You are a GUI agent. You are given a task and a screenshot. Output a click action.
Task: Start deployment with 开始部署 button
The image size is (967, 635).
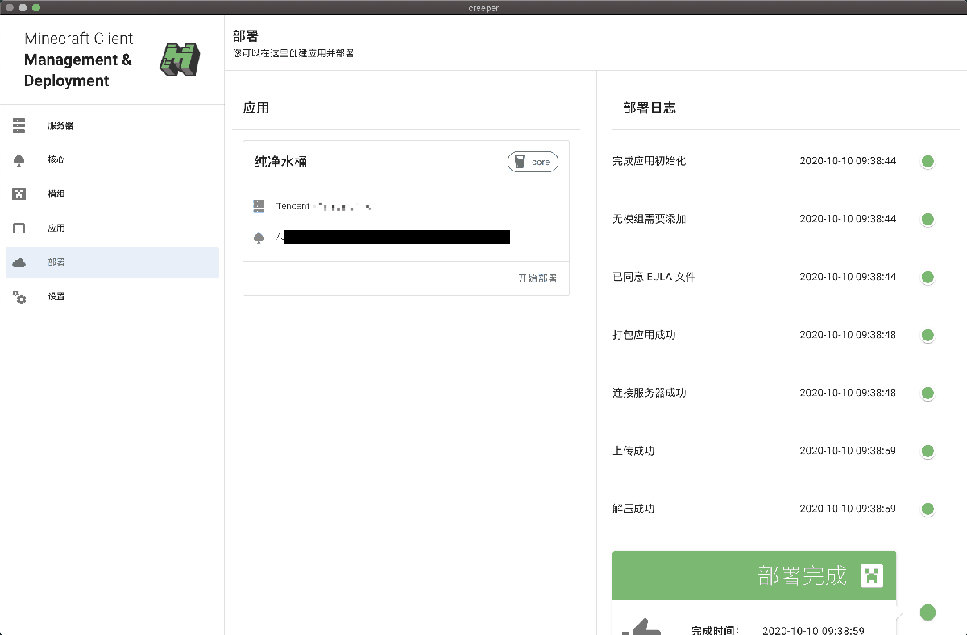point(537,278)
